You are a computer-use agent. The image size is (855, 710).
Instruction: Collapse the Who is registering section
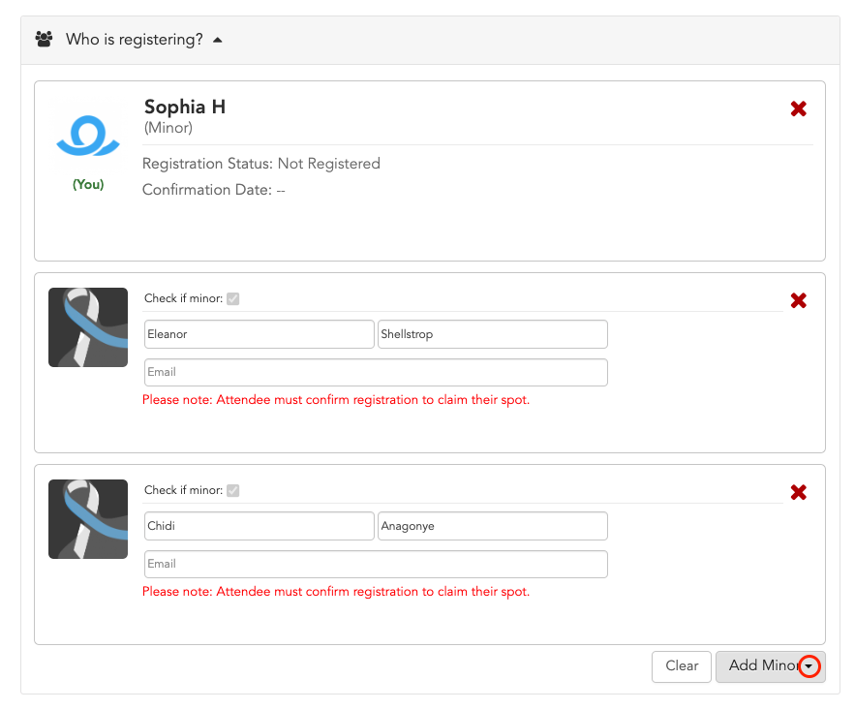[x=218, y=40]
